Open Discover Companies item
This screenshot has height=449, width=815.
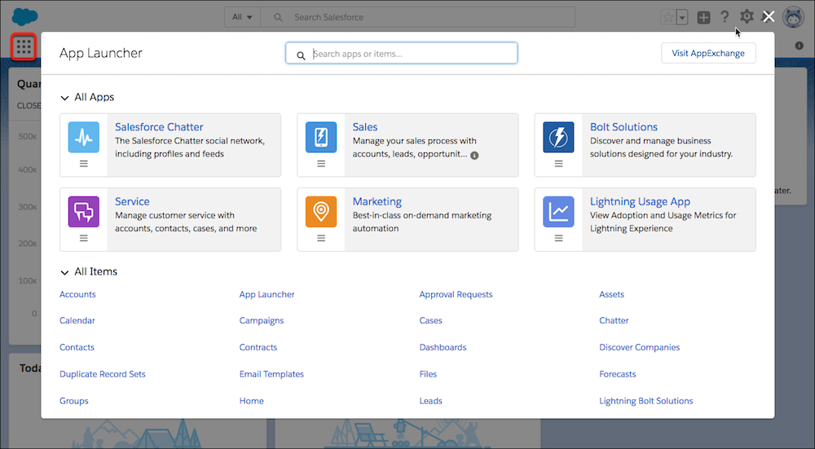tap(639, 347)
